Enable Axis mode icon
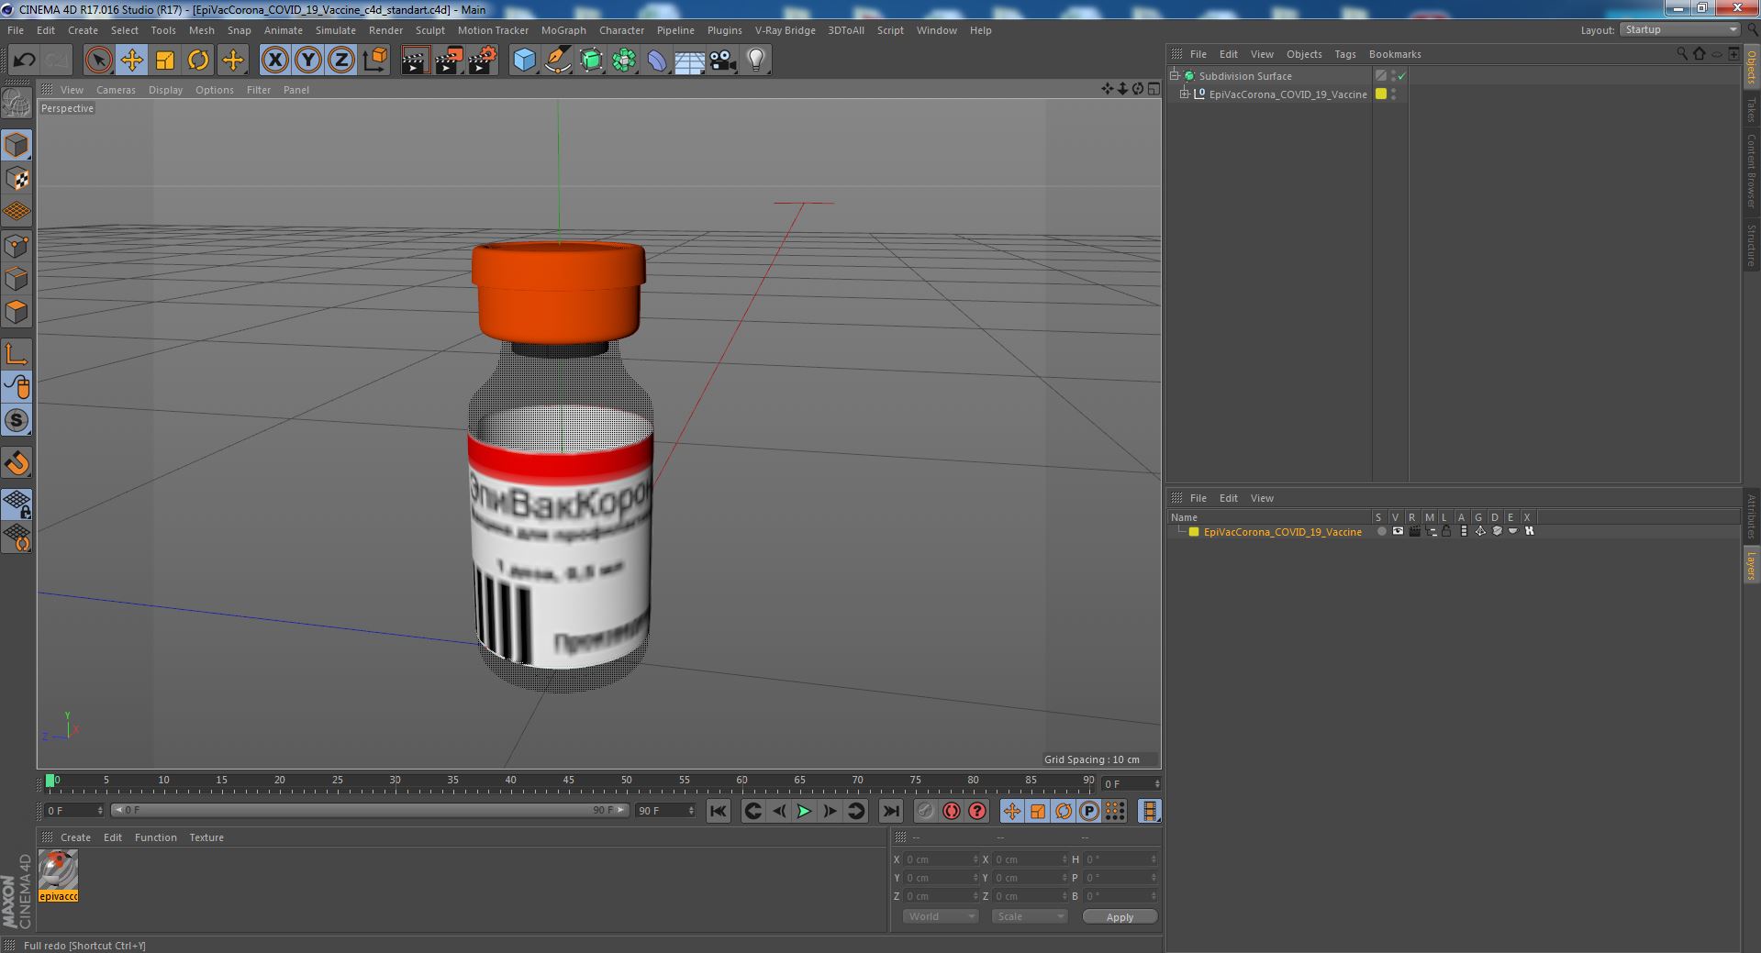Viewport: 1761px width, 953px height. (17, 354)
